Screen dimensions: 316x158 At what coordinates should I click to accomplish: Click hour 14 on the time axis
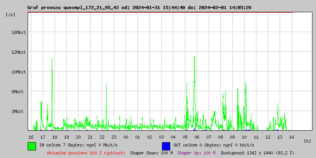[x=292, y=137]
